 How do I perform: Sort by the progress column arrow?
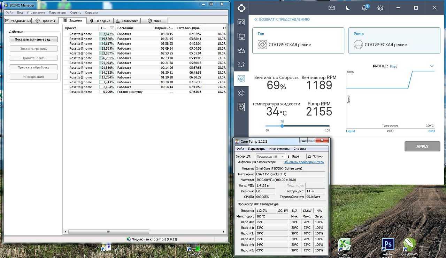(112, 28)
